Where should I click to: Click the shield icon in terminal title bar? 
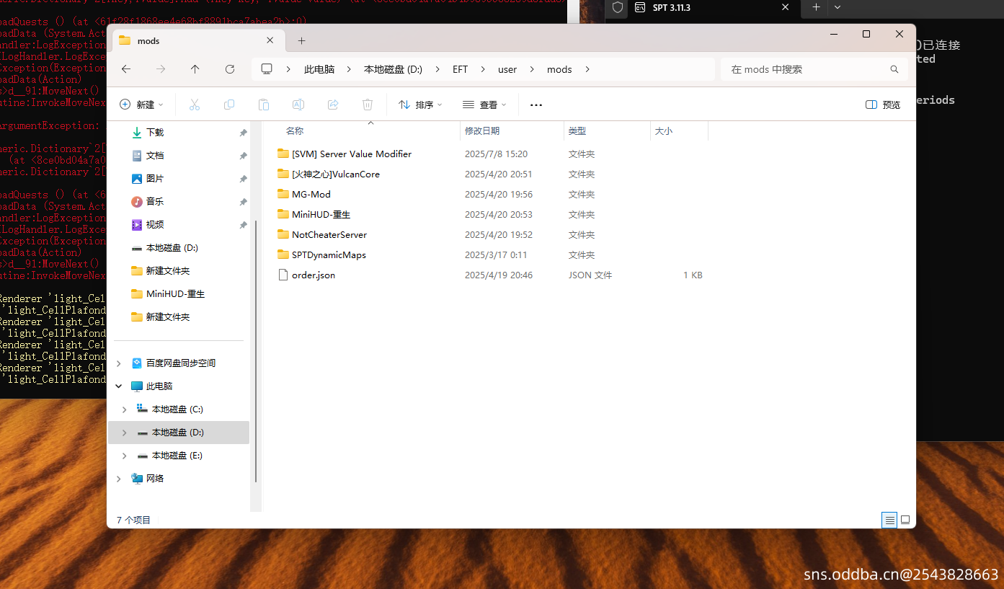[x=617, y=7]
